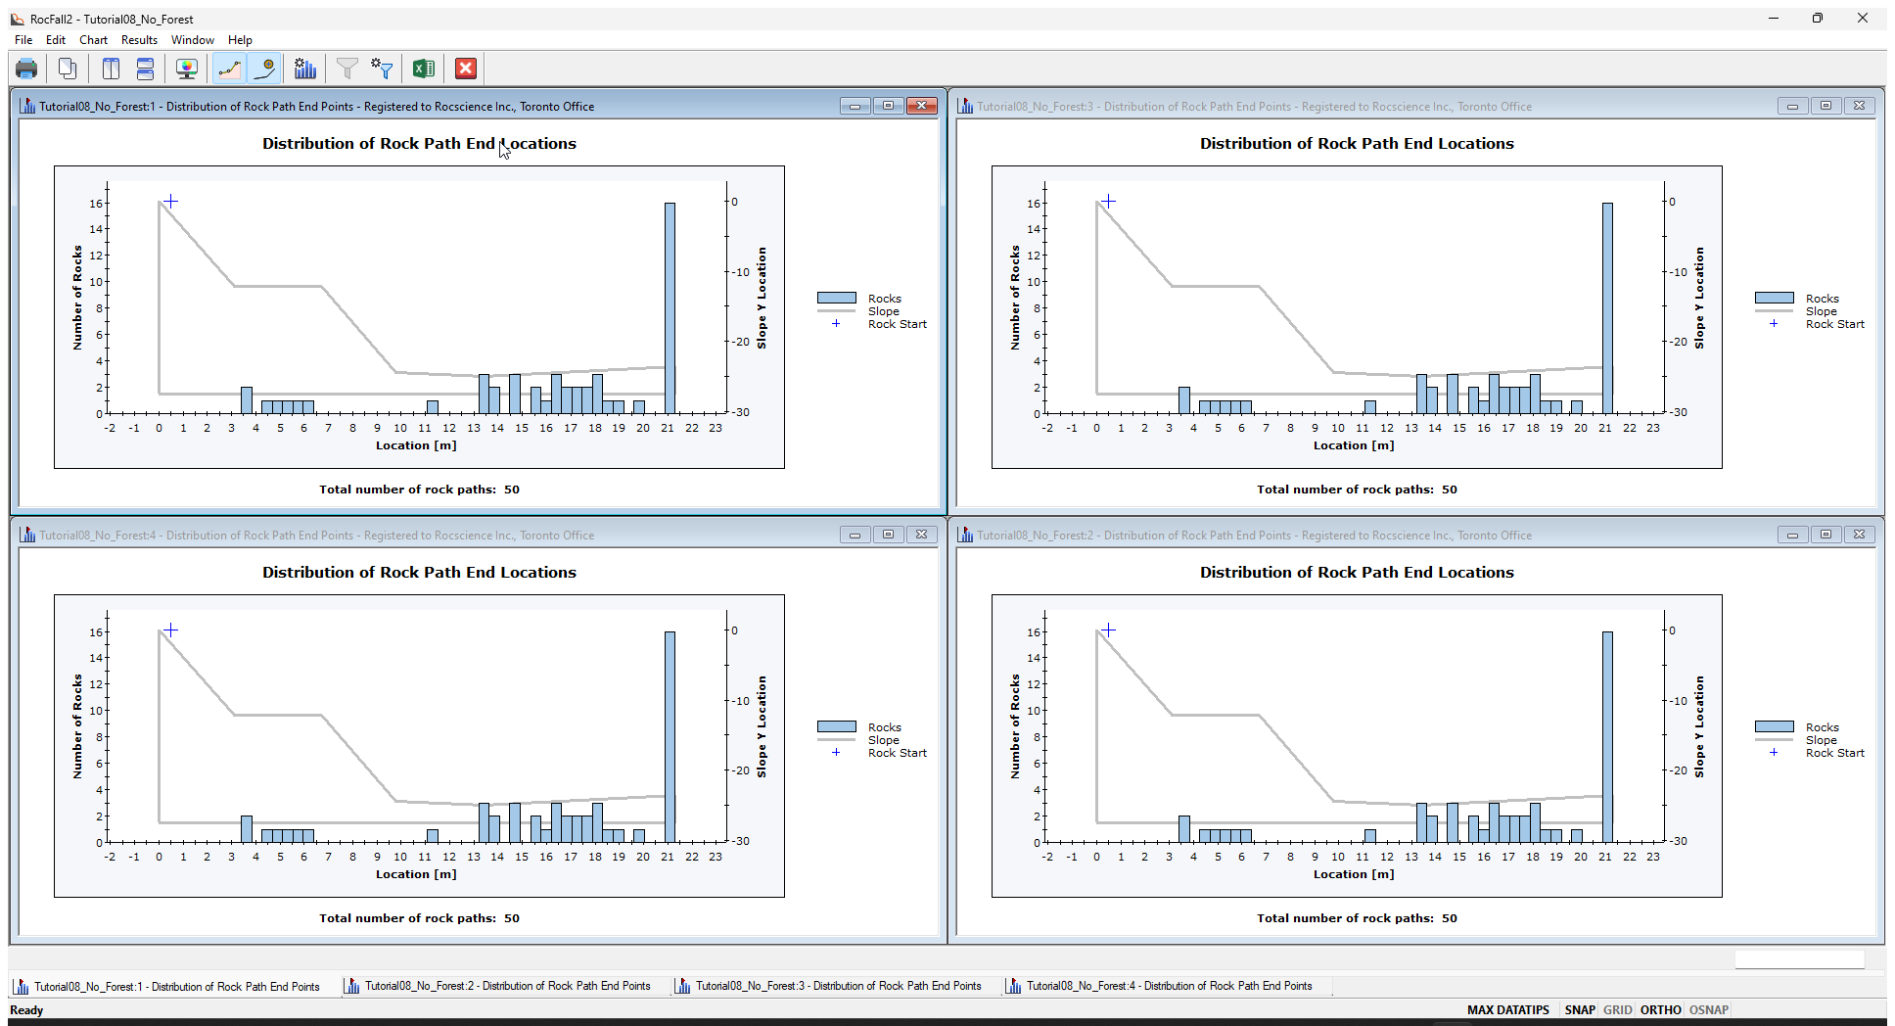Click rock start marker on No_Forest:3 chart
This screenshot has height=1026, width=1895.
1108,201
